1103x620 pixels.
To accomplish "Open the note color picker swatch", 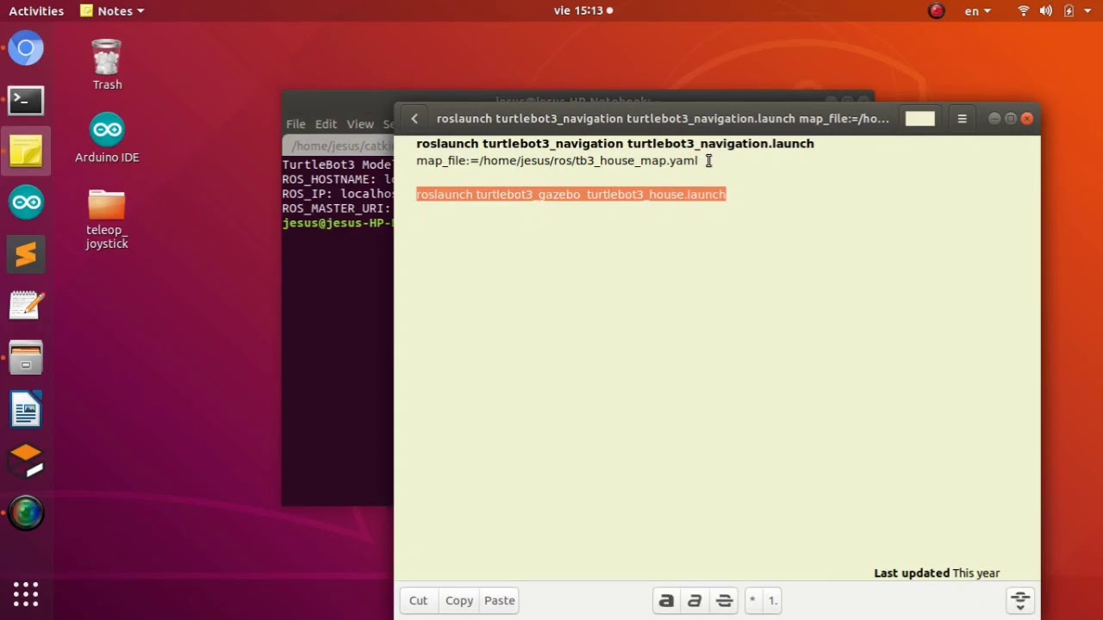I will [919, 119].
